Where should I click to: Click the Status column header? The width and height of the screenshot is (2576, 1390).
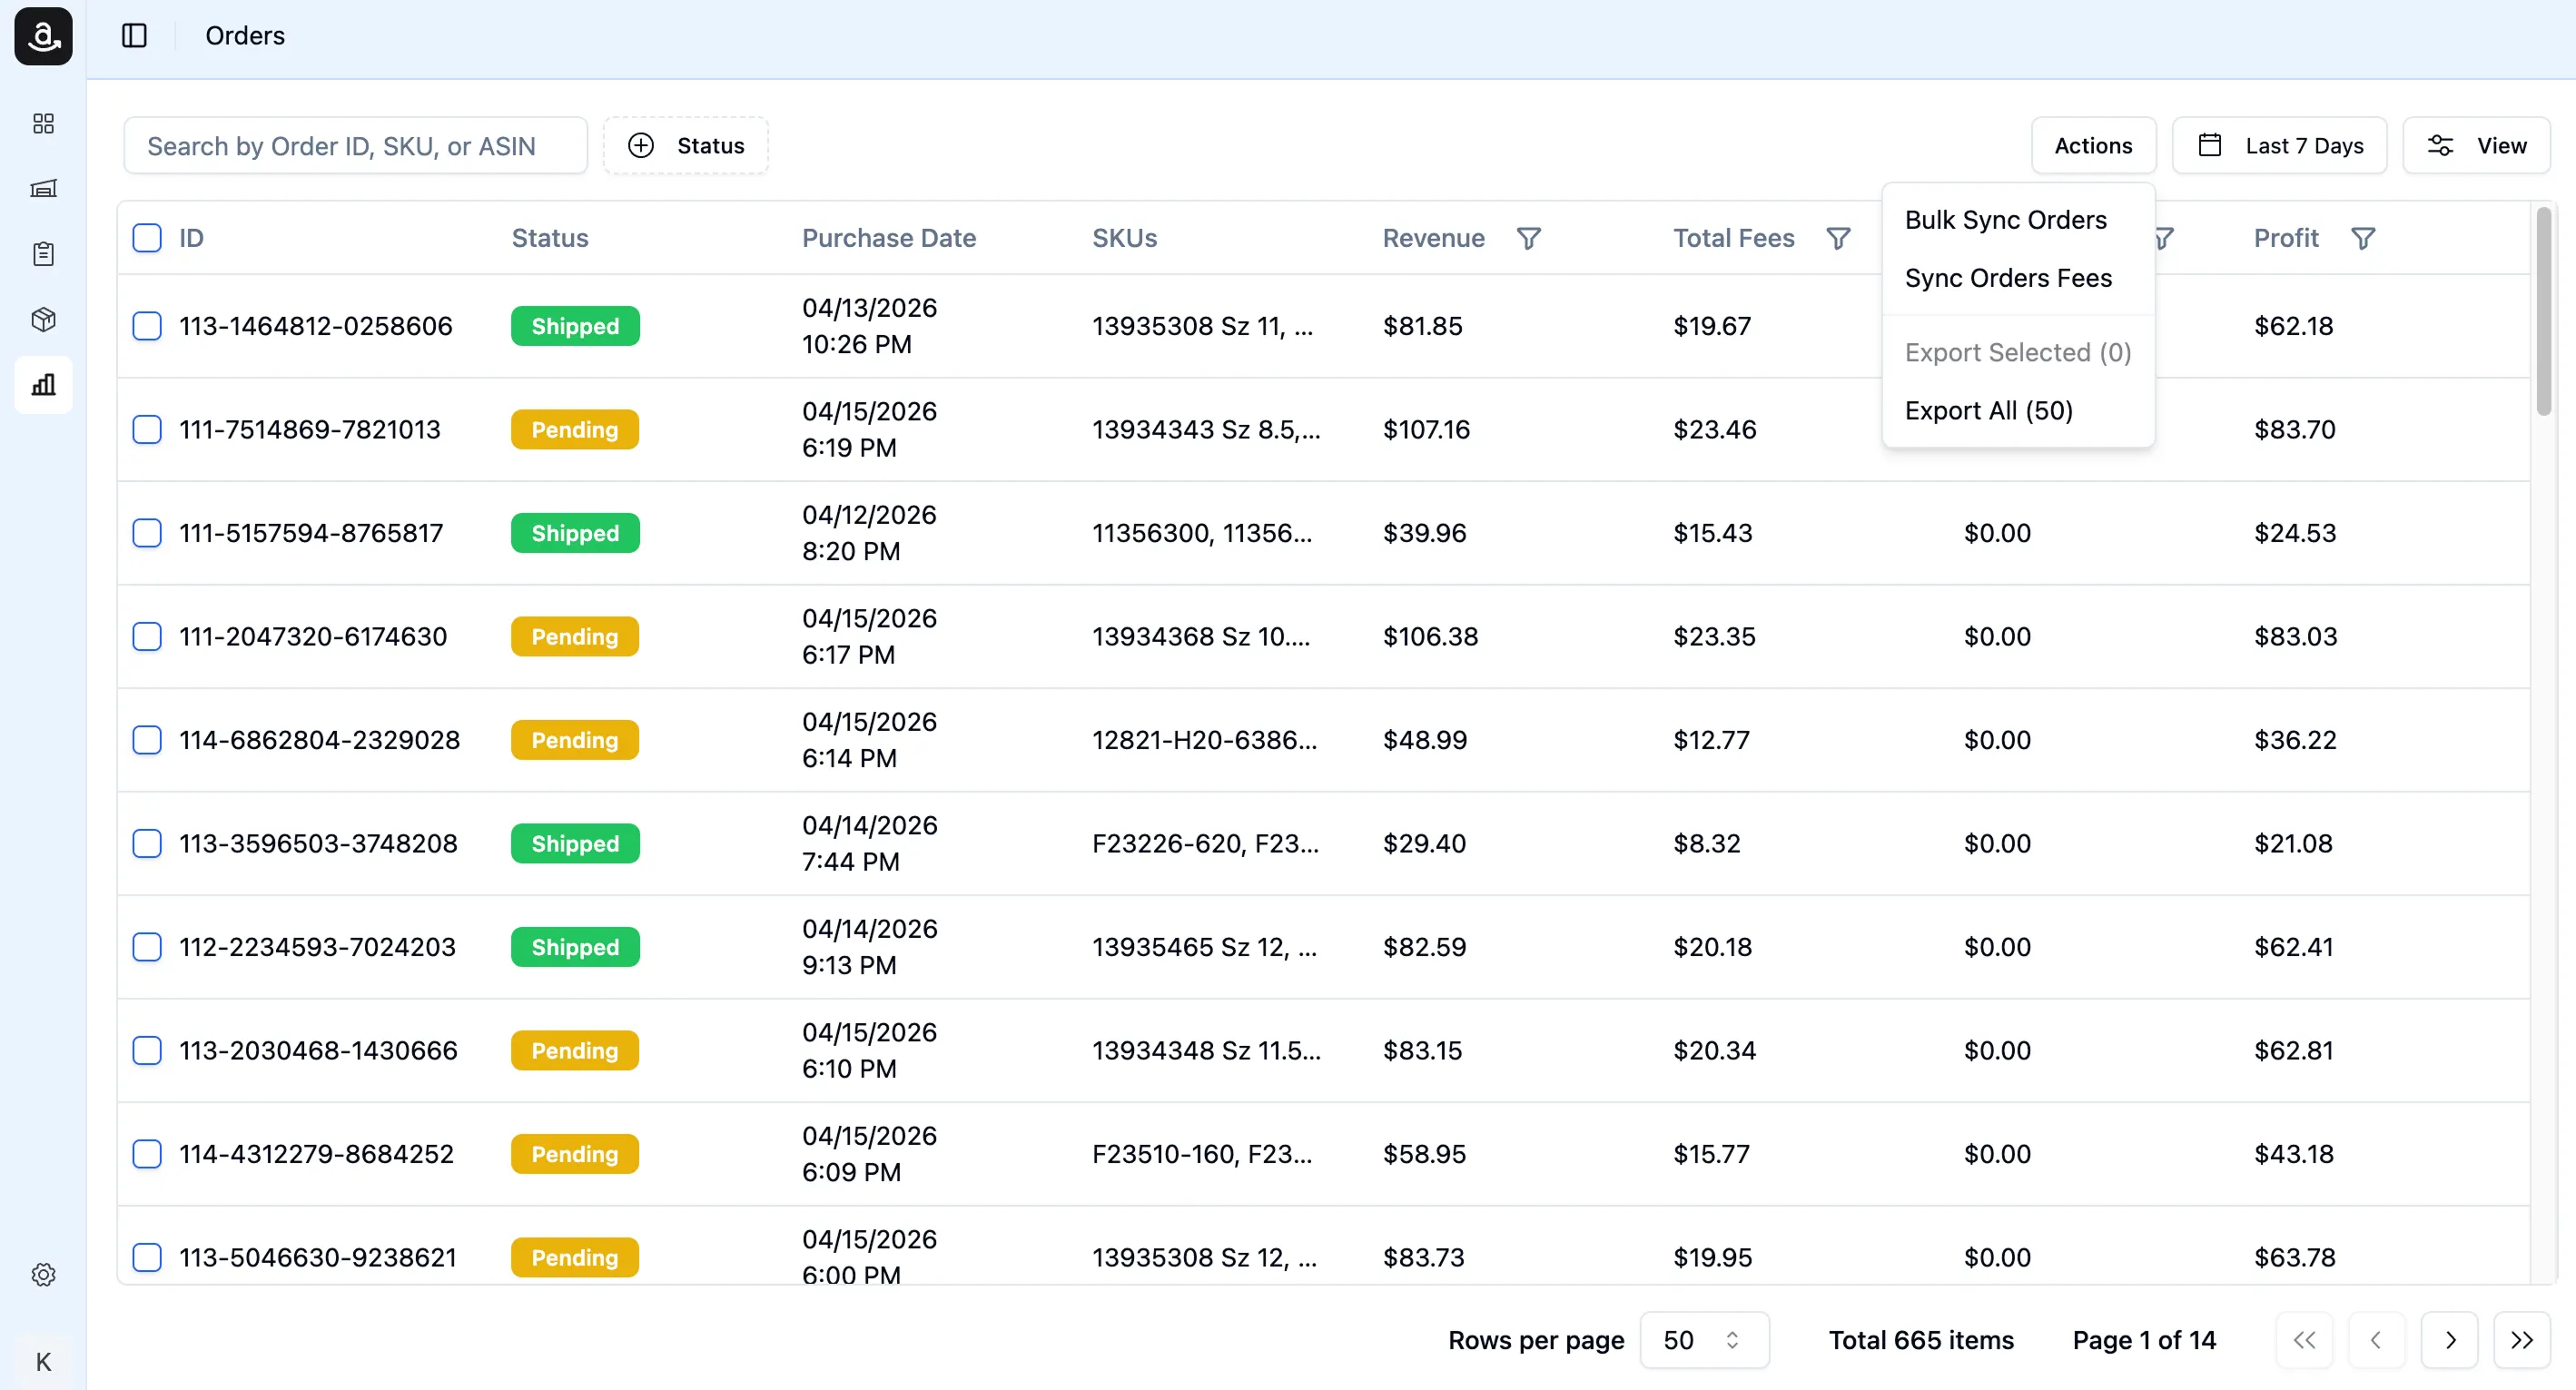click(550, 238)
